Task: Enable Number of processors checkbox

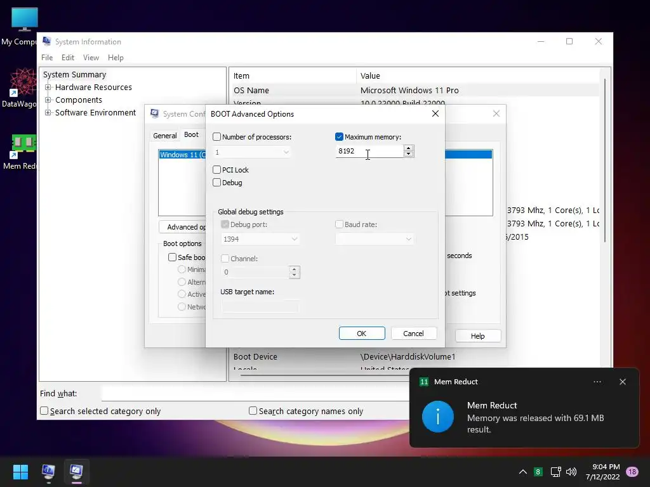Action: (217, 137)
